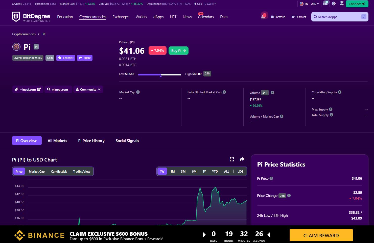This screenshot has height=243, width=374.
Task: Click the Pi coin logo
Action: tap(16, 47)
